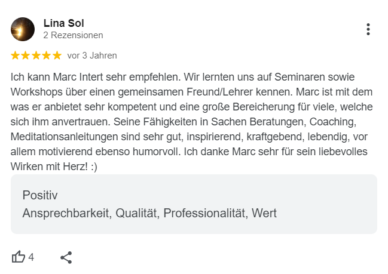Select the 'Wert' attribute word
The width and height of the screenshot is (388, 274).
(x=264, y=213)
